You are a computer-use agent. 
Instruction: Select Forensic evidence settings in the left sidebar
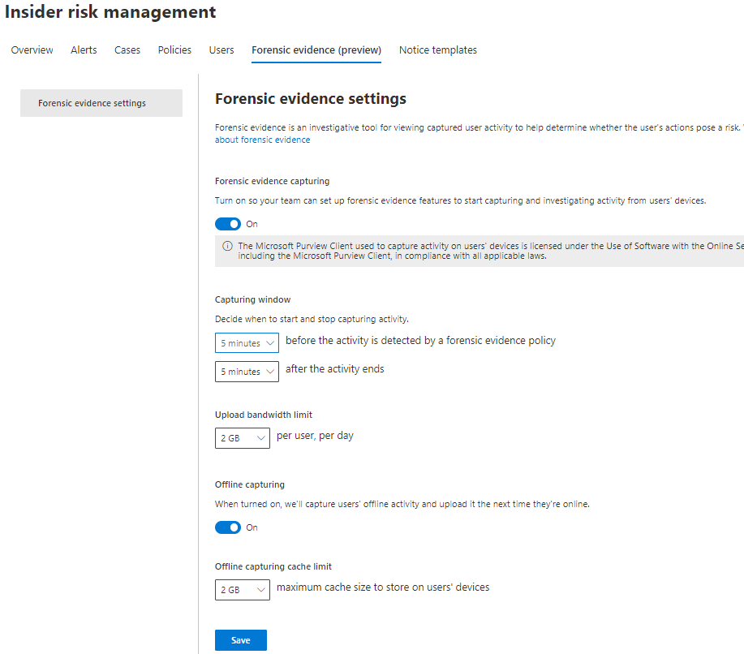pyautogui.click(x=101, y=103)
